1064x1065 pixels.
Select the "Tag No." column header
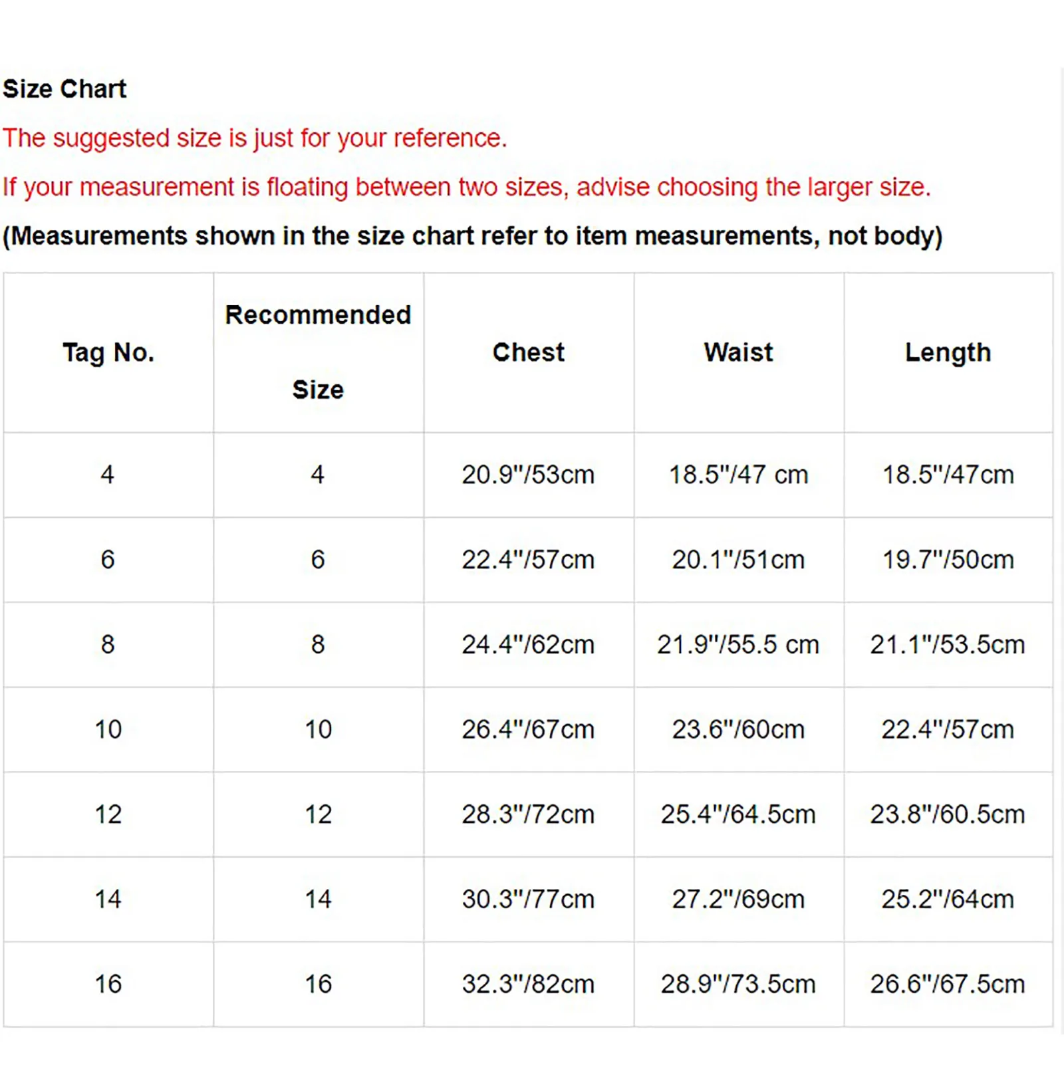[x=108, y=352]
